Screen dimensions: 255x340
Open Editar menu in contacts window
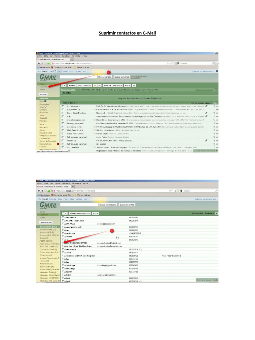[x=46, y=183]
